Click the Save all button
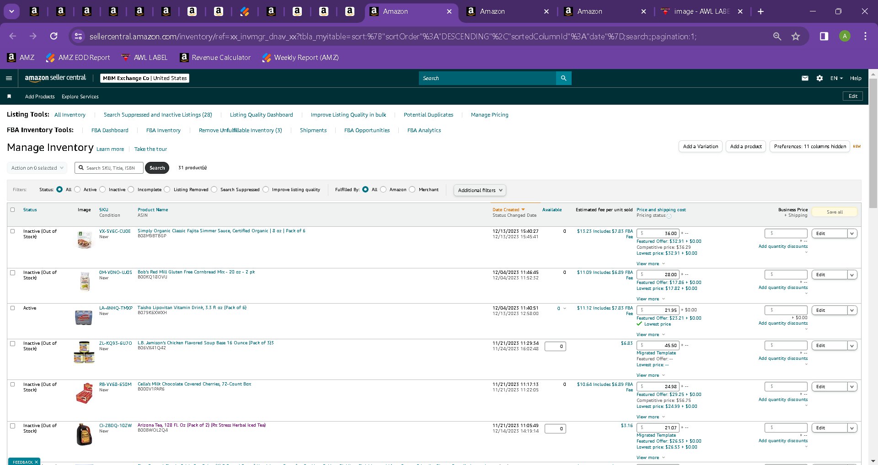Screen dimensions: 878x465 click(835, 212)
